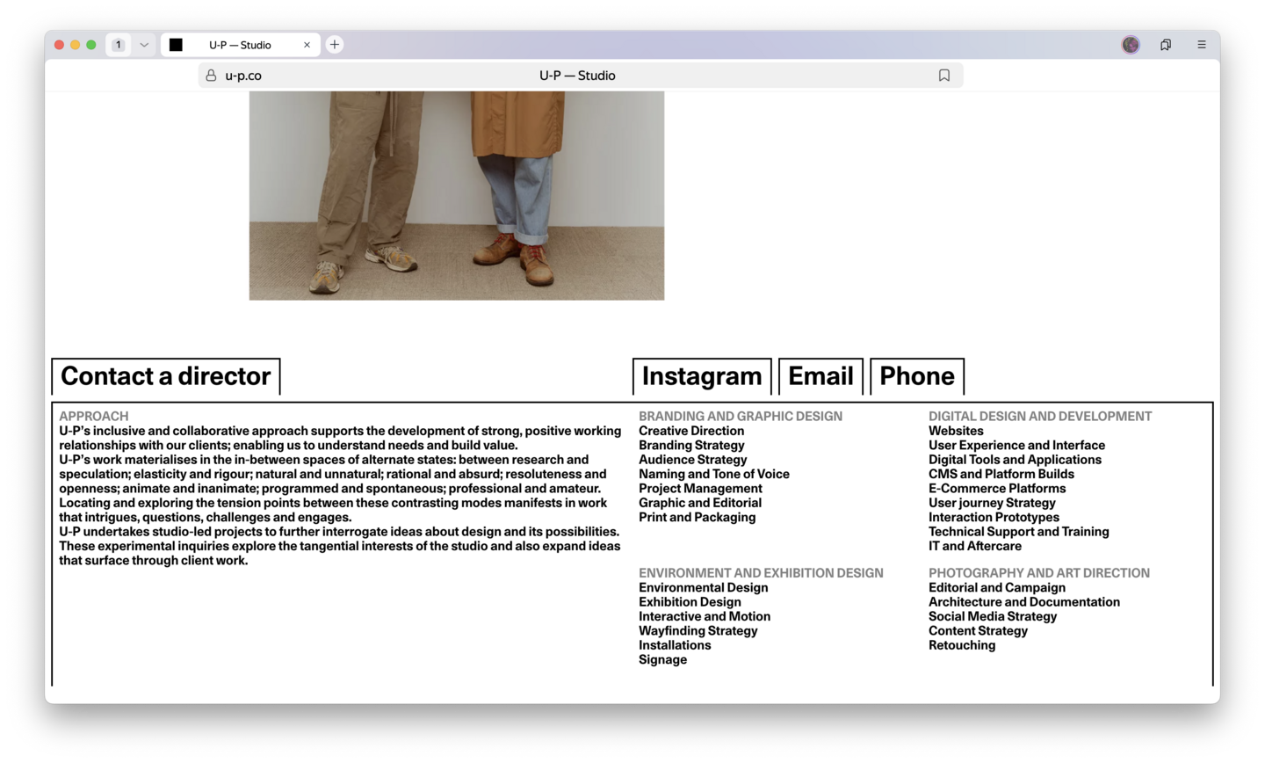Expand the tab list chevron
The image size is (1265, 763).
click(144, 45)
